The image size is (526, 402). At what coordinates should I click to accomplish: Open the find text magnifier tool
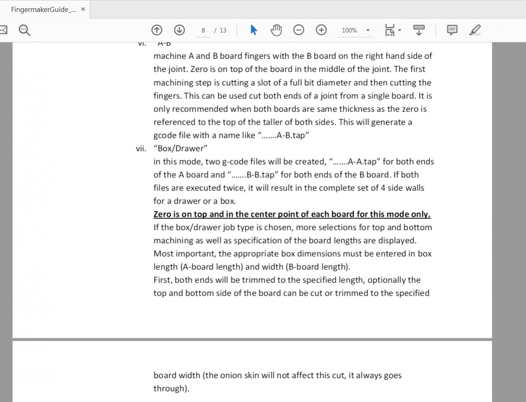click(24, 30)
